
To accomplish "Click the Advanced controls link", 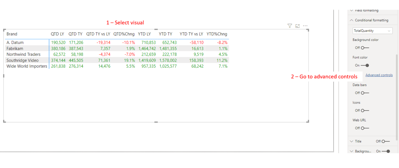I will click(379, 75).
